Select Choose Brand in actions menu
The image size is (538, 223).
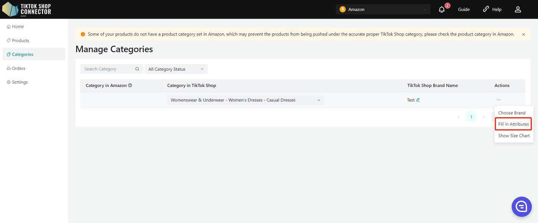point(512,113)
